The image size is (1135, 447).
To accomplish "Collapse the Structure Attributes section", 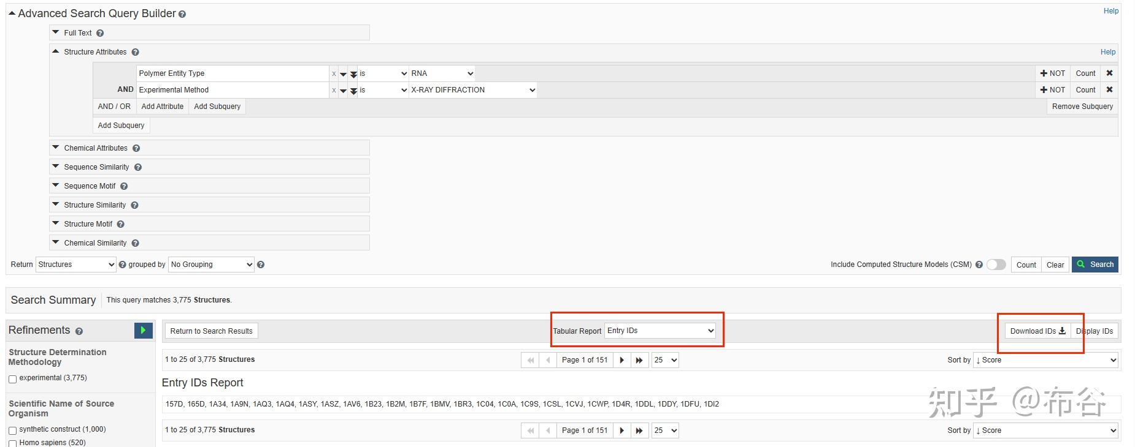I will (94, 52).
